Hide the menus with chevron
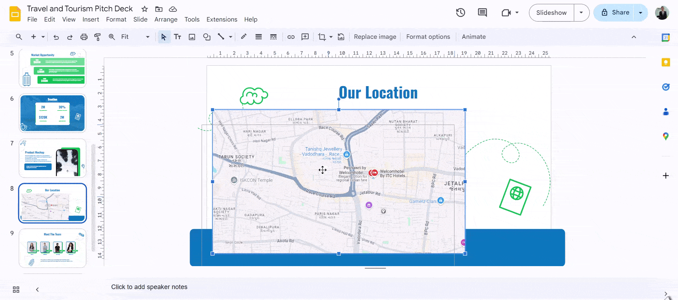678x300 pixels. (x=634, y=37)
